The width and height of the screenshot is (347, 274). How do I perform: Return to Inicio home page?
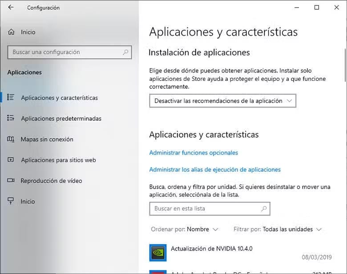pos(28,32)
